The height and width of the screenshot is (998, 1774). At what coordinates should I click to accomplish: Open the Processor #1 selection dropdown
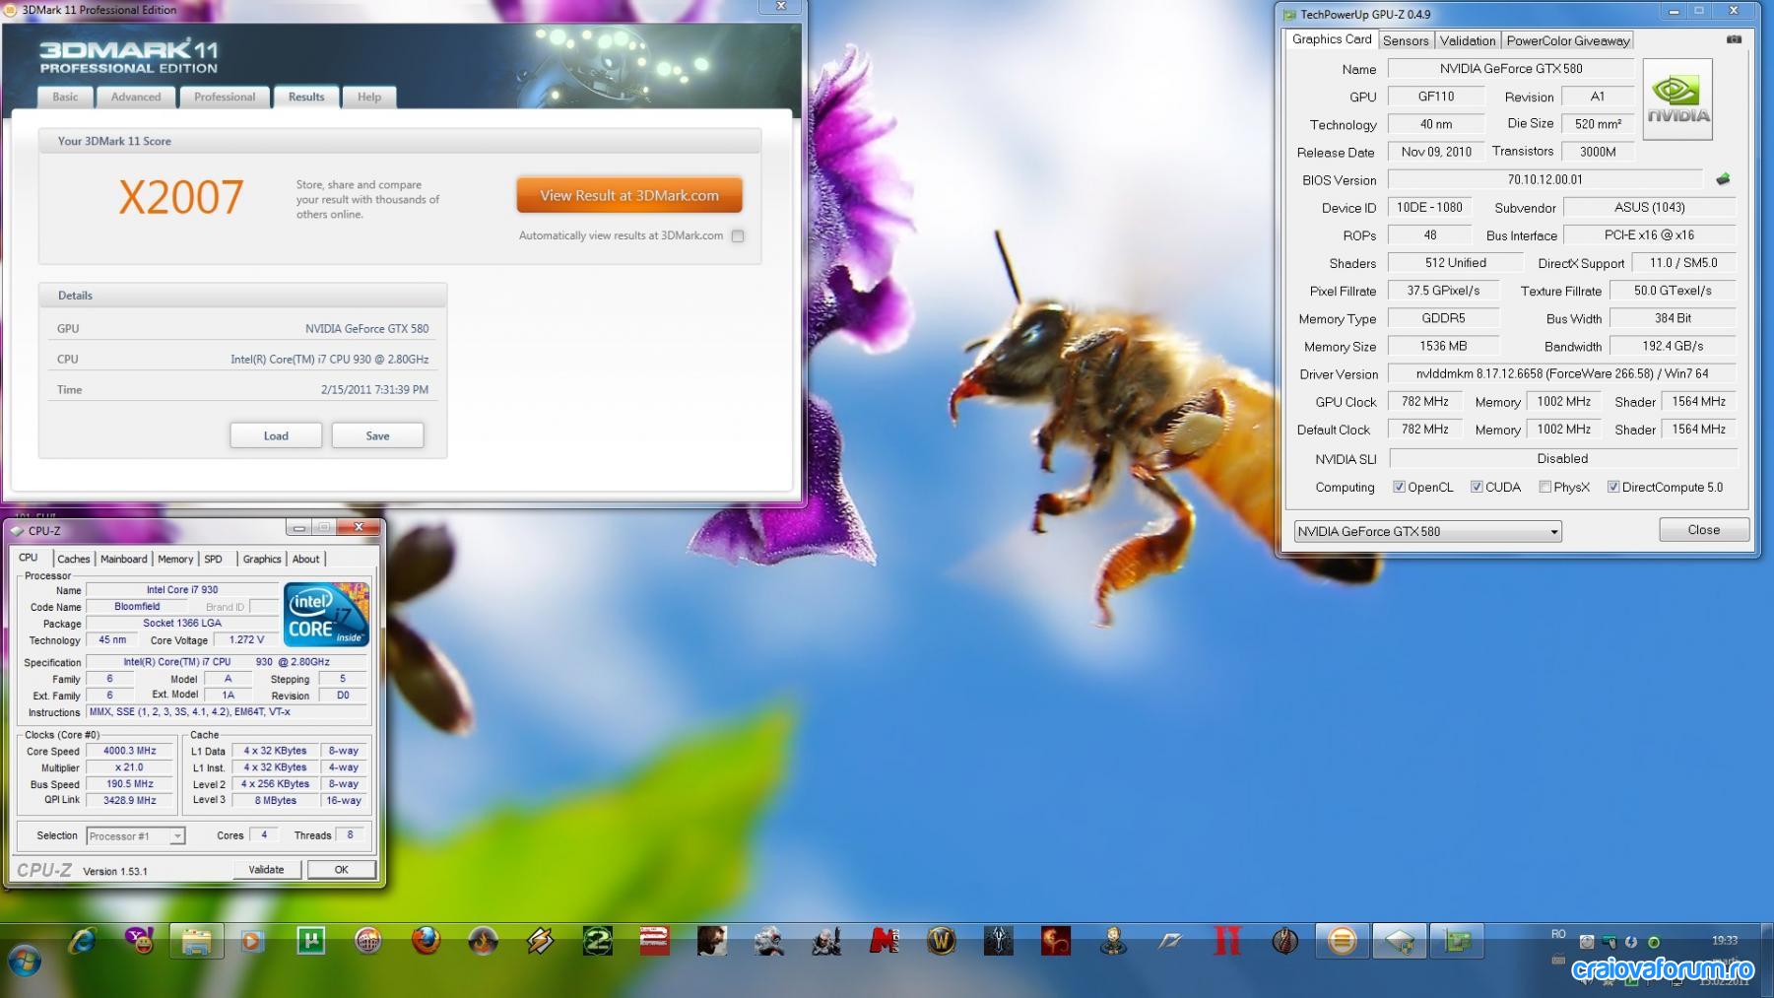(135, 835)
